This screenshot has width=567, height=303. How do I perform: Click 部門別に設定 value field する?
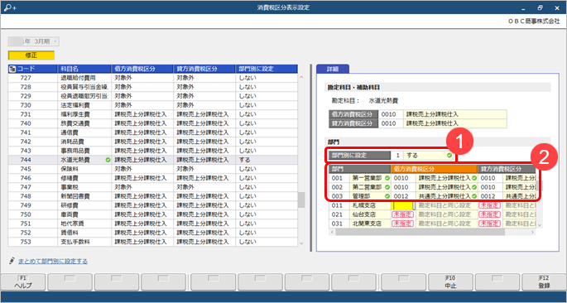click(x=429, y=156)
